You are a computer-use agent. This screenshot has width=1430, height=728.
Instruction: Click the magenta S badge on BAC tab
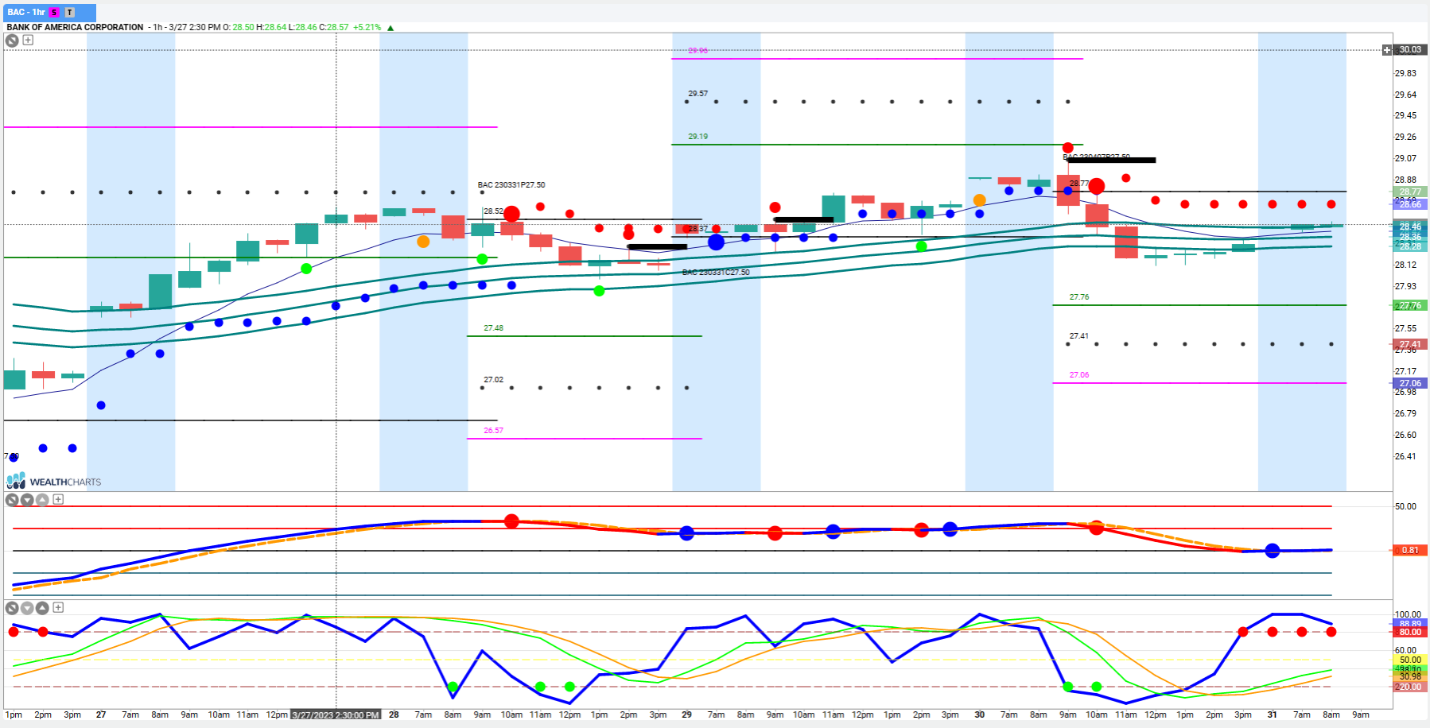[x=54, y=12]
